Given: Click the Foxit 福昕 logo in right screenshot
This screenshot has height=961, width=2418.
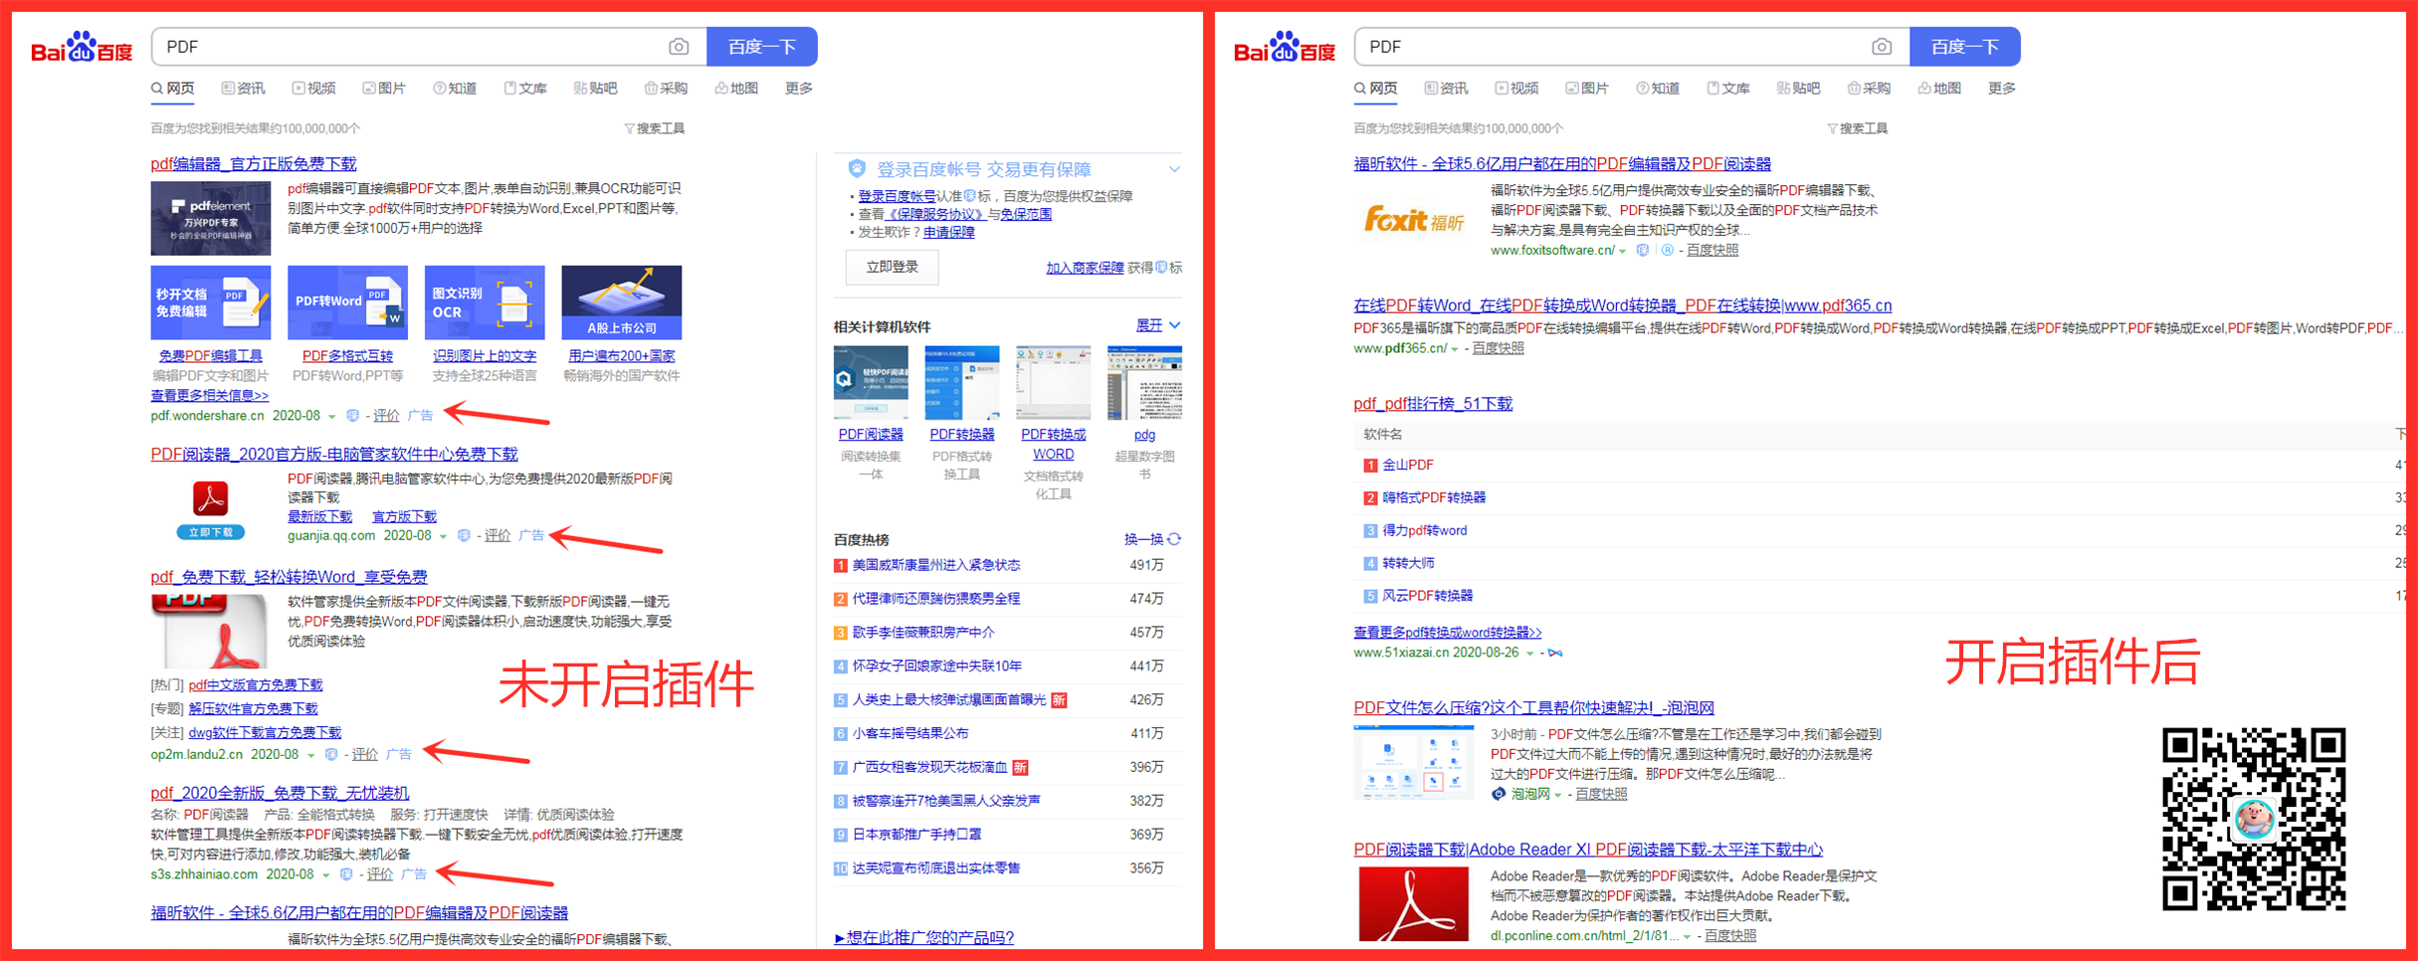Looking at the screenshot, I should [1414, 220].
